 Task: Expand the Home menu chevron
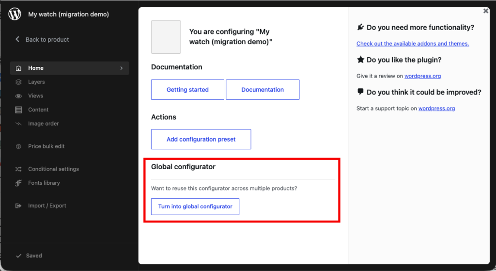[122, 68]
